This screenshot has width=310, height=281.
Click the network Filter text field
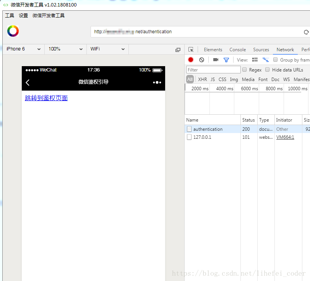coord(213,70)
